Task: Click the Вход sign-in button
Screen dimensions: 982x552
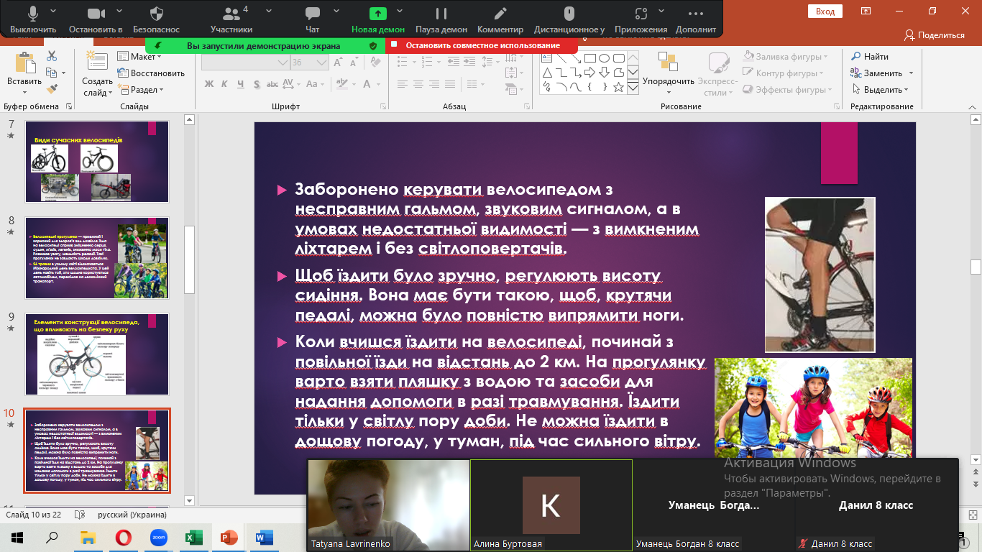Action: point(825,11)
